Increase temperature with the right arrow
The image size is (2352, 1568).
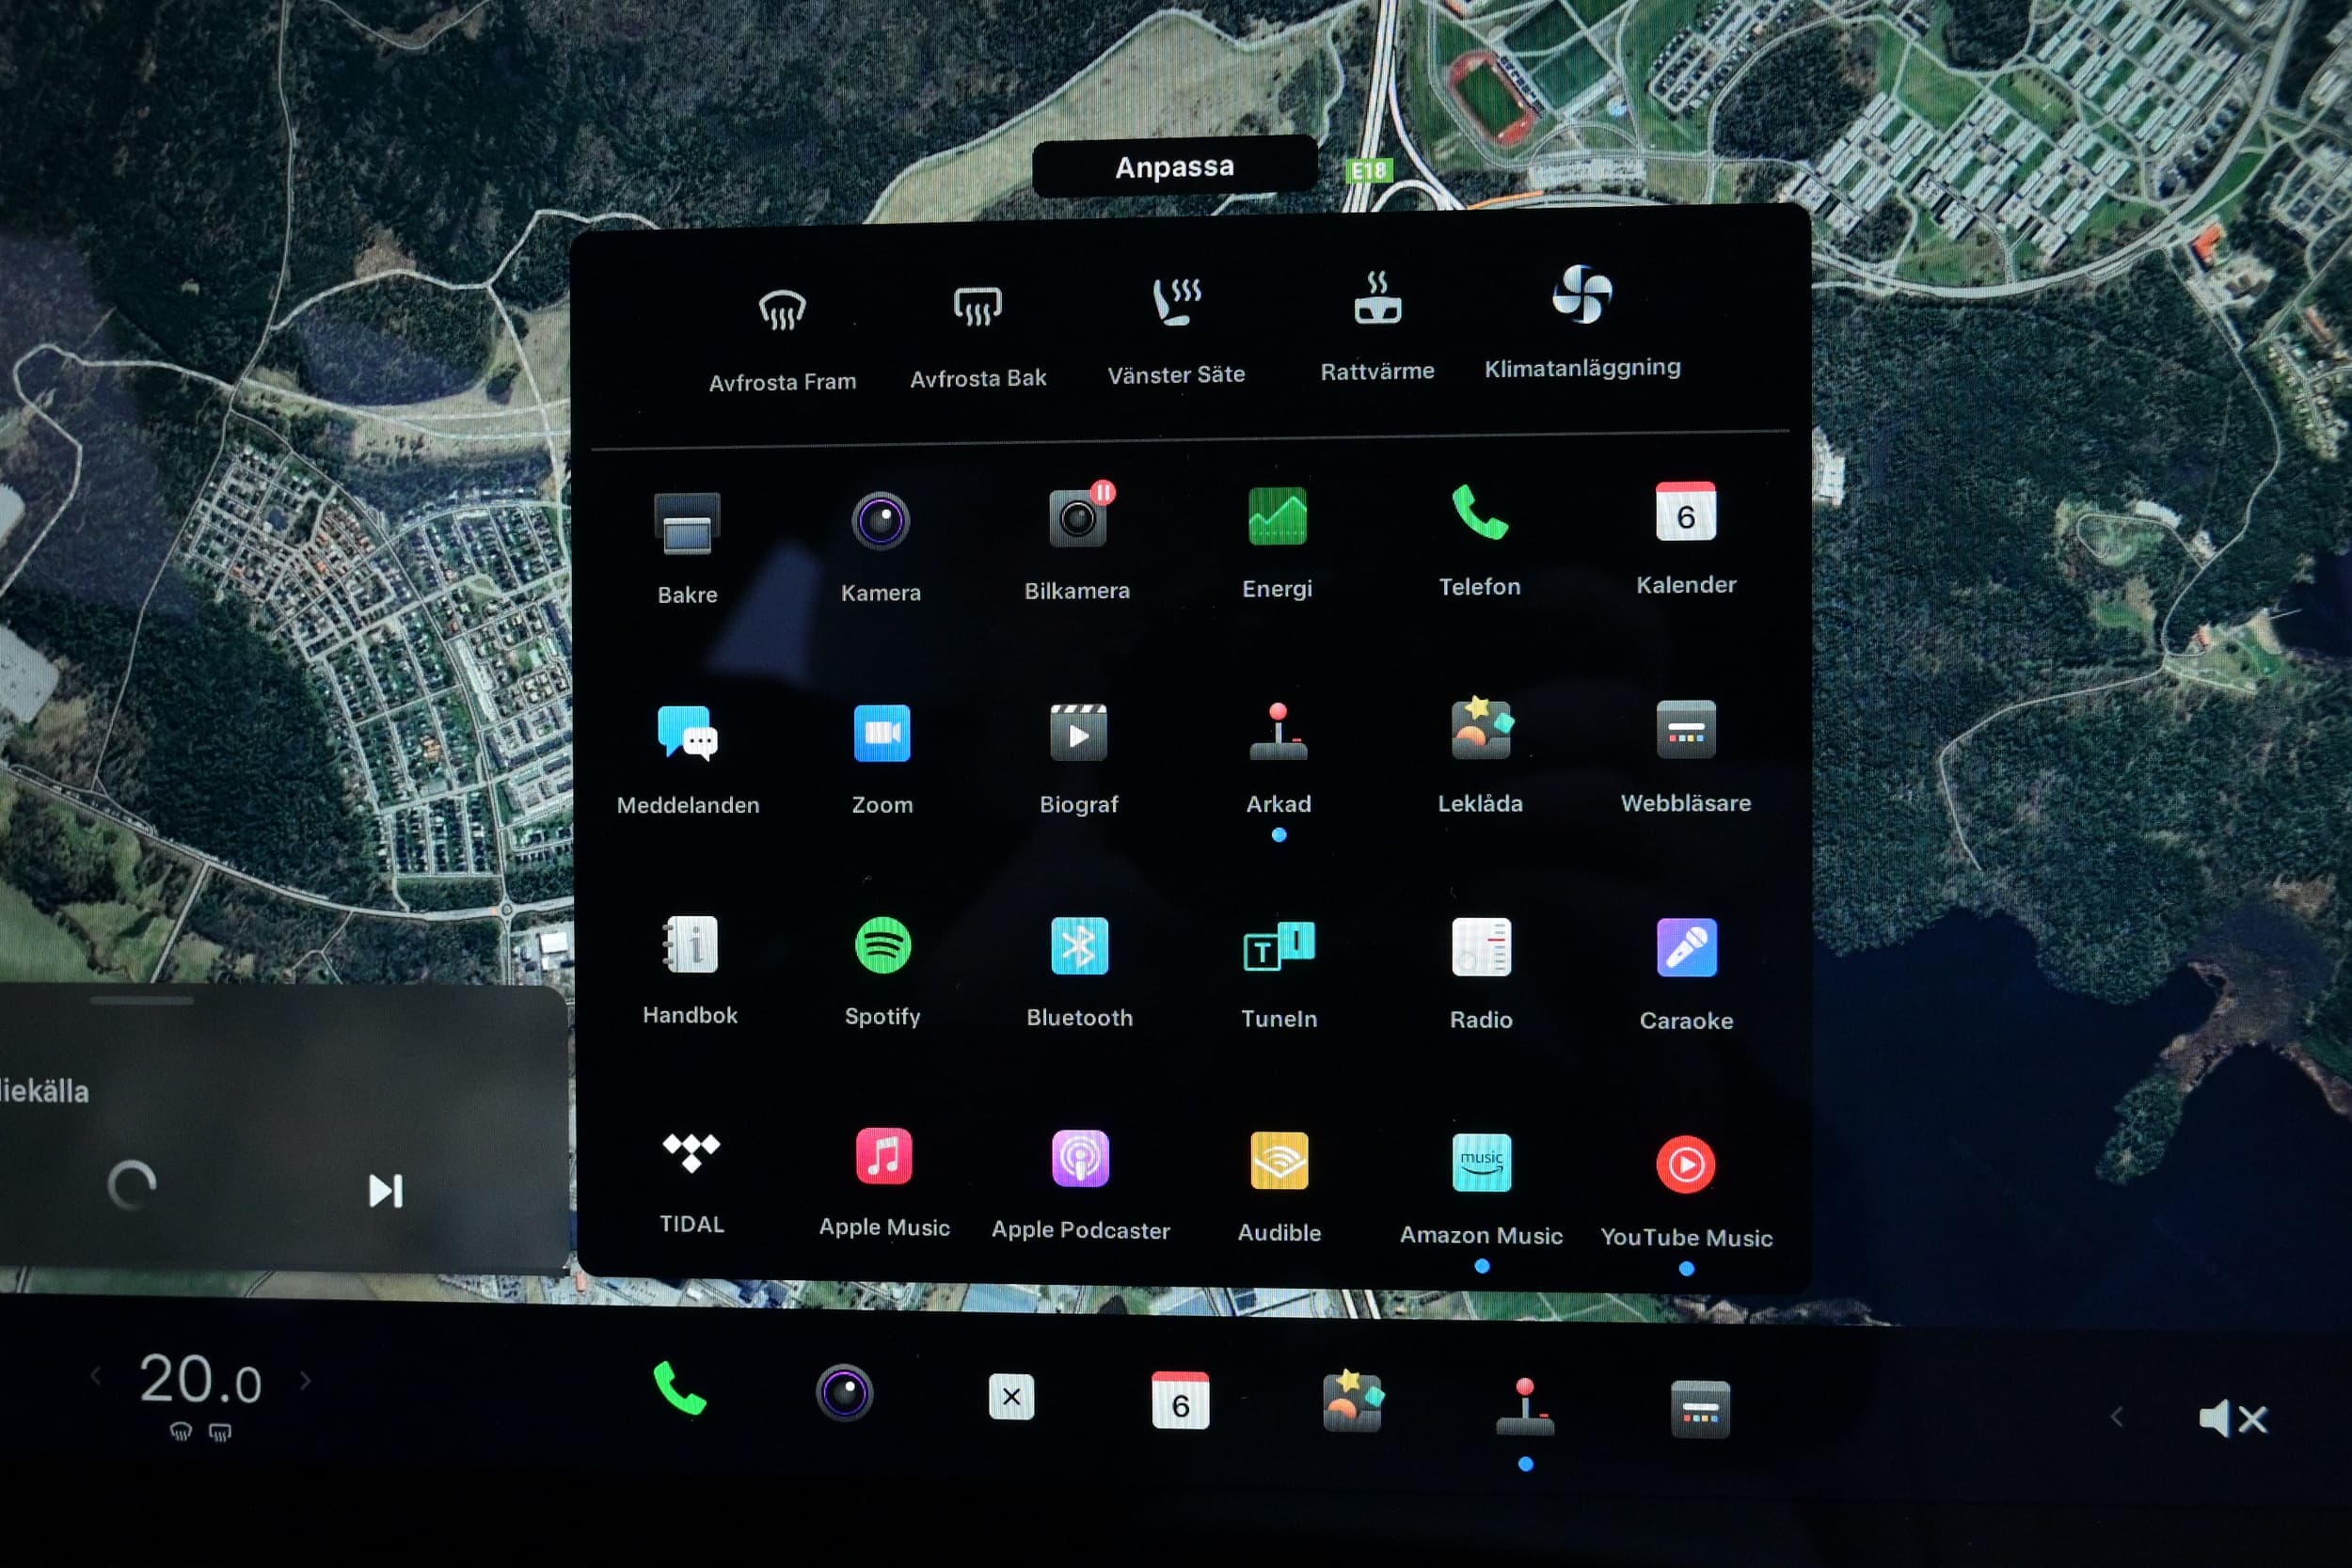(x=306, y=1381)
